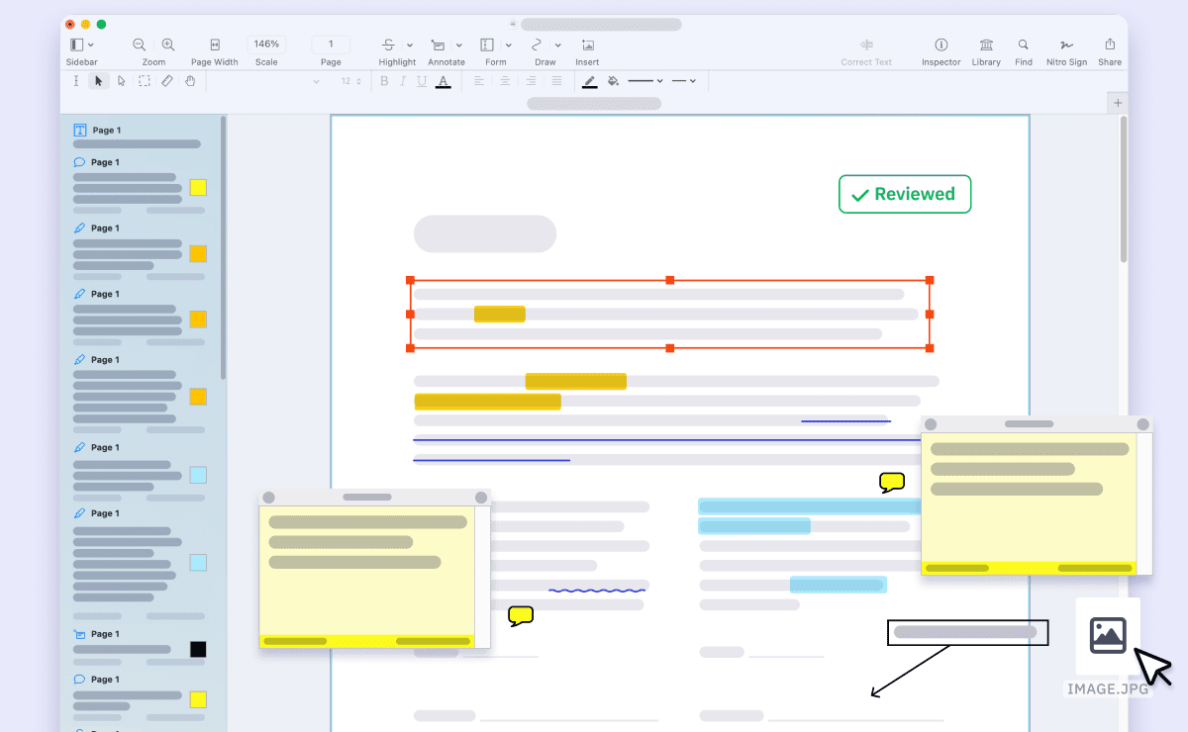Click the zoom out magnifier
Screen dimensions: 1188x732
click(x=139, y=45)
